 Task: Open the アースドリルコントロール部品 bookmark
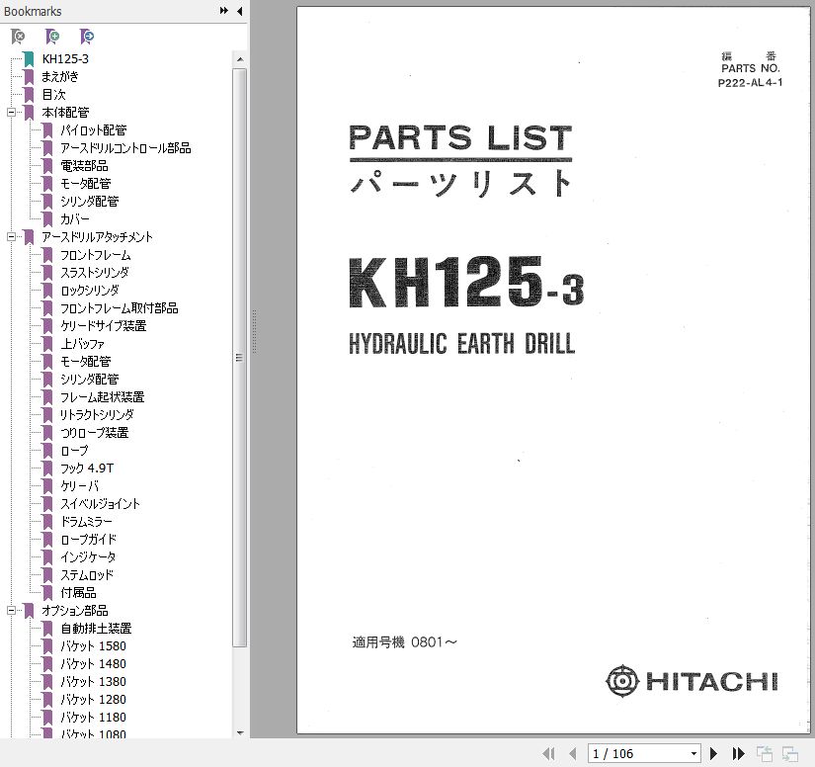tap(125, 147)
